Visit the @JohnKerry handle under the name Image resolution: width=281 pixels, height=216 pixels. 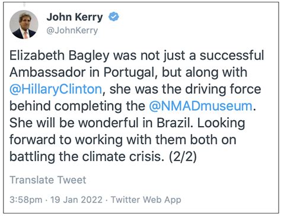72,30
